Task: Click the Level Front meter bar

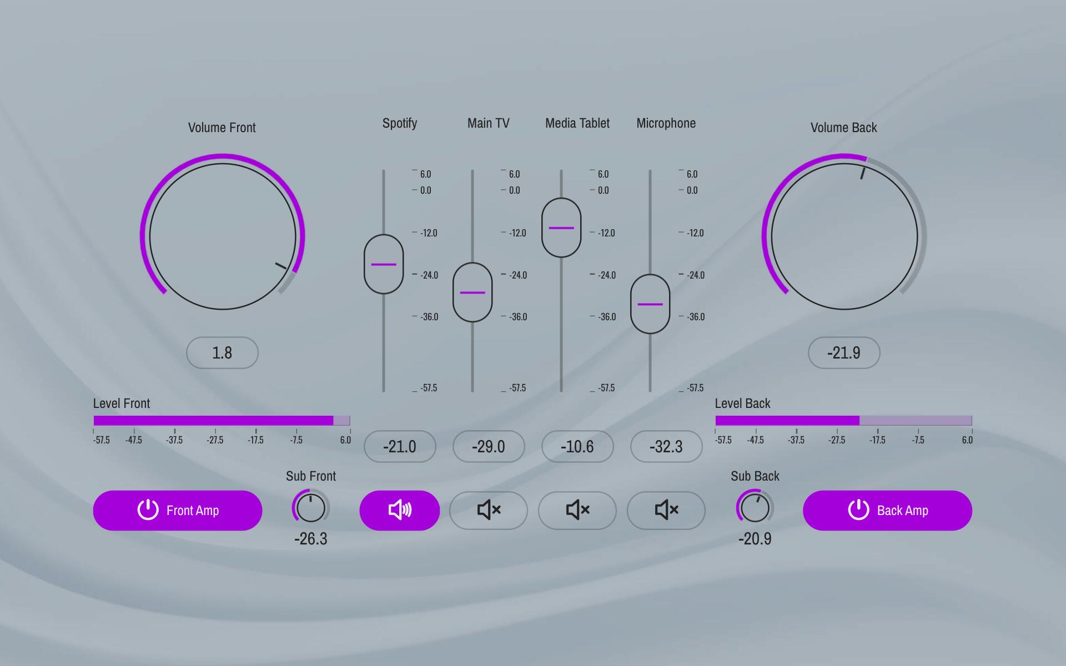Action: coord(222,421)
